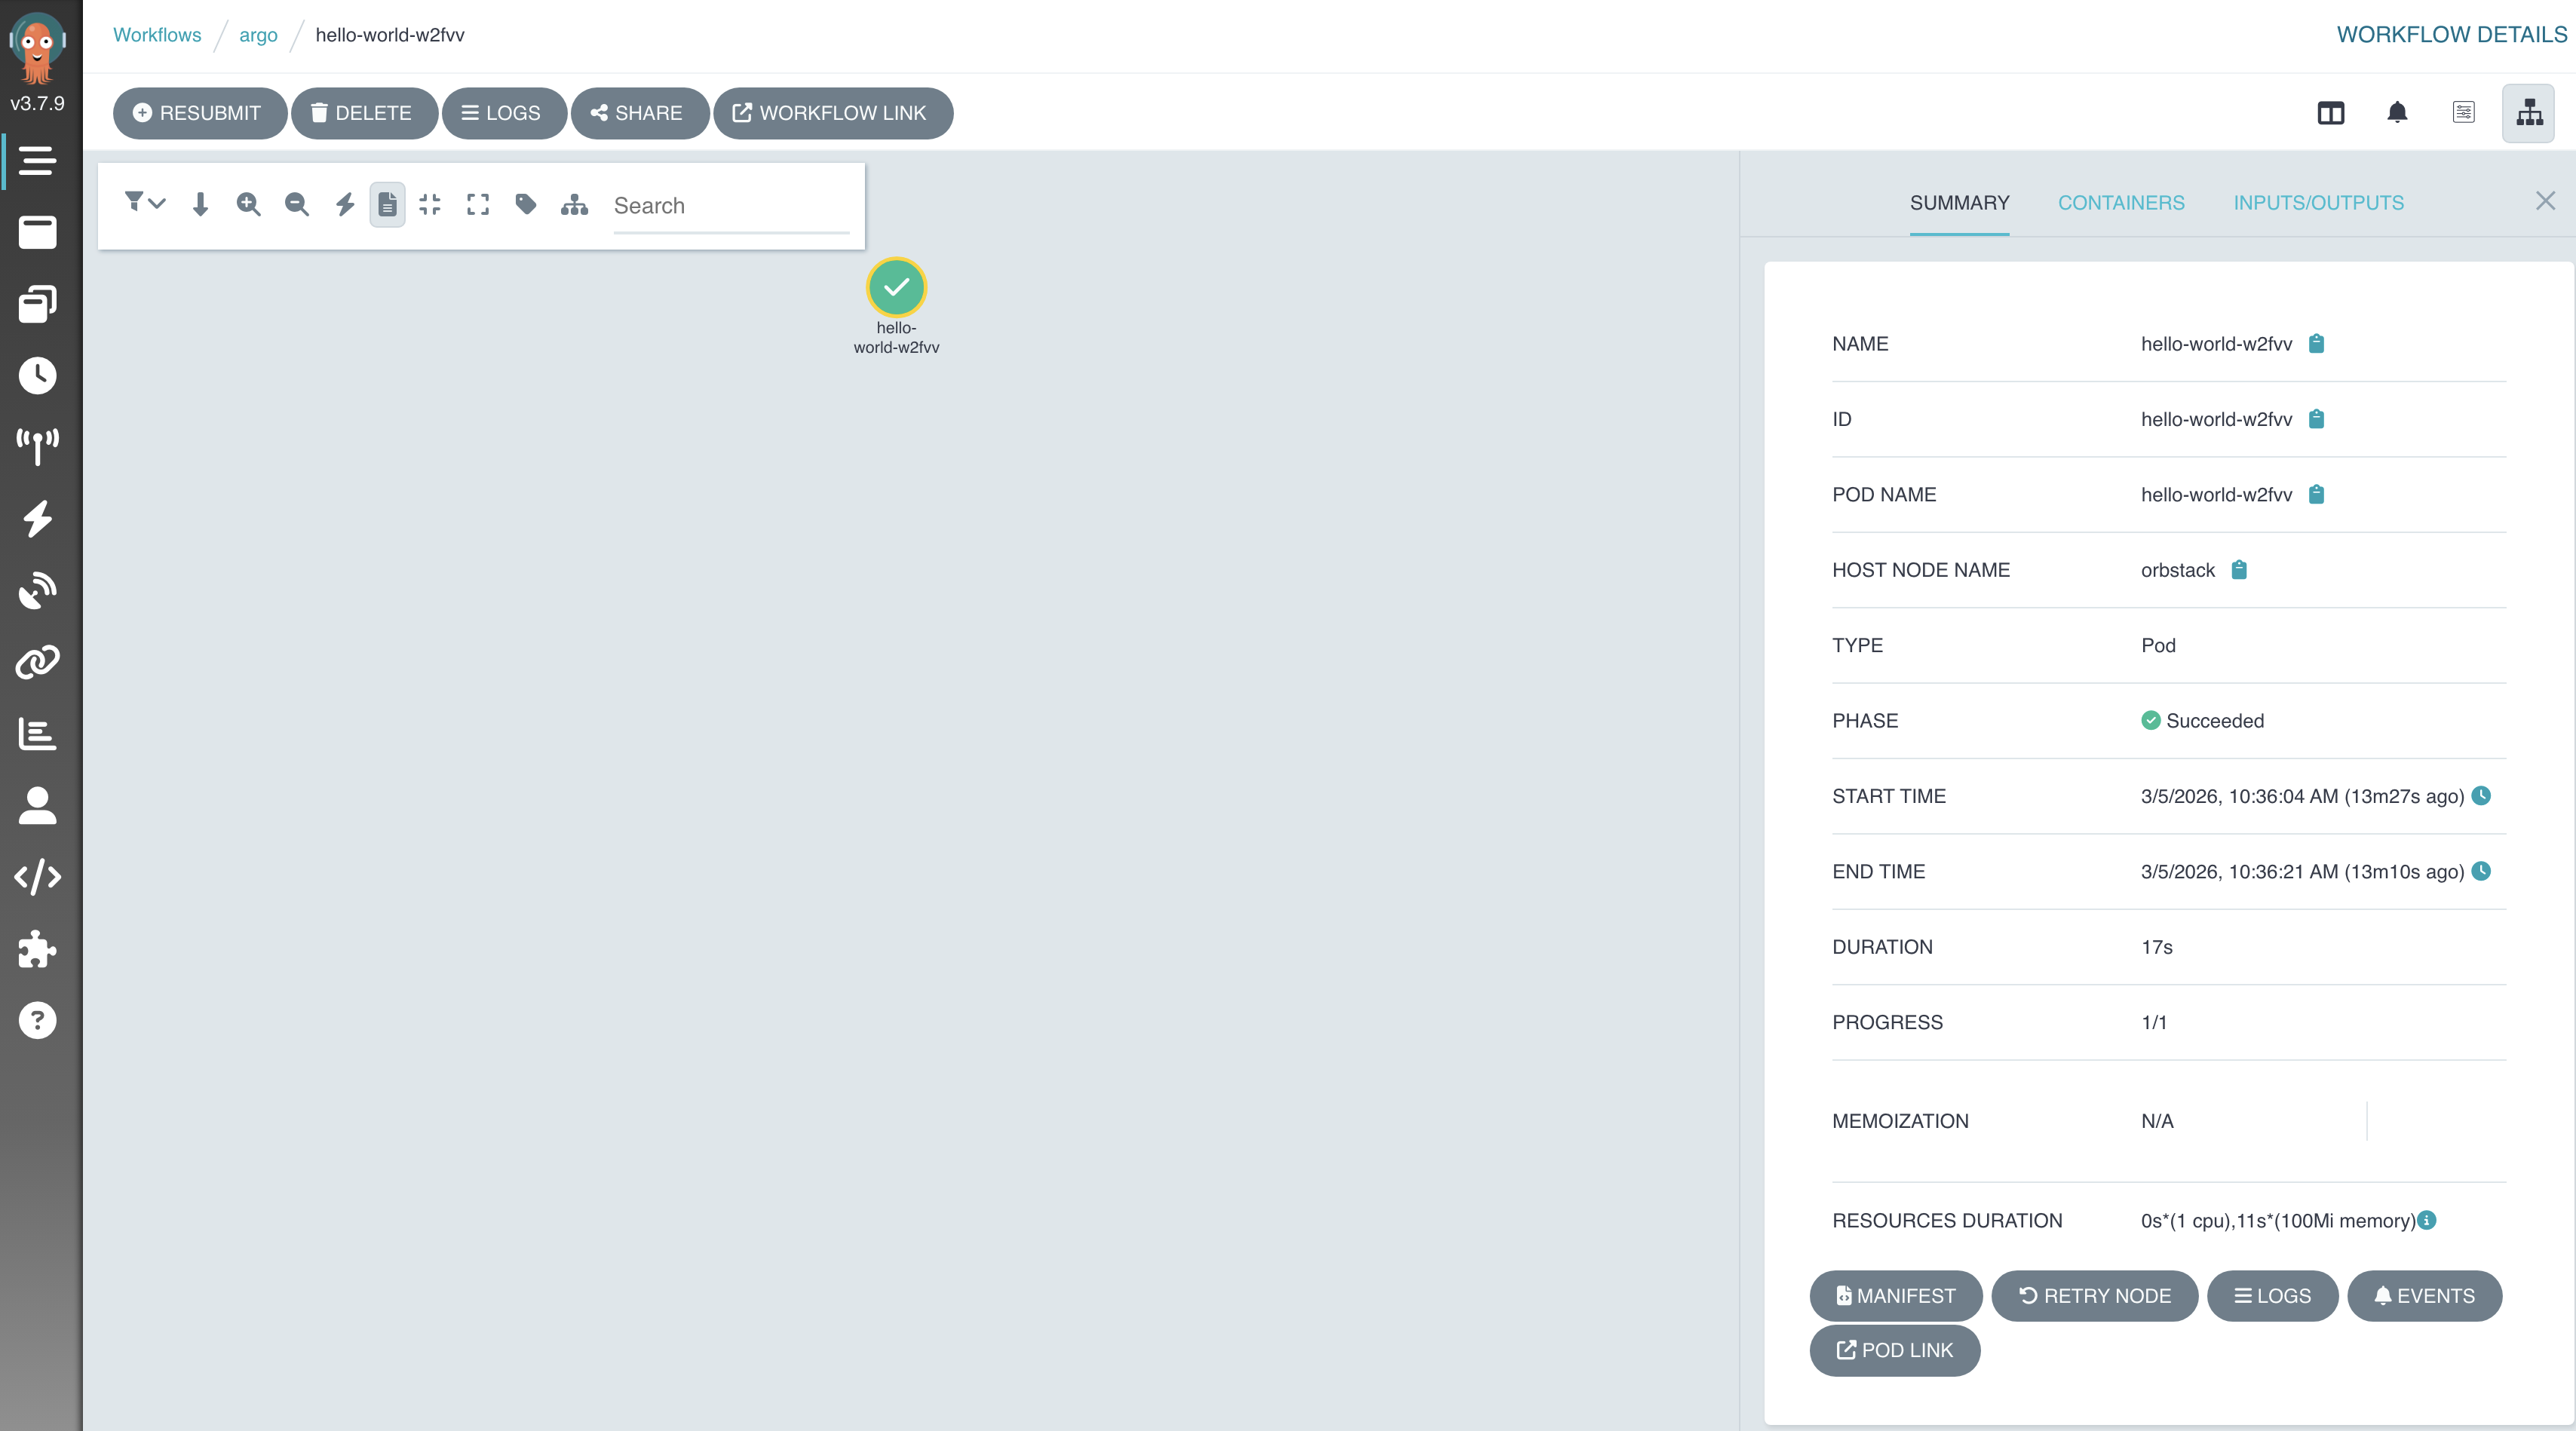The image size is (2576, 1431).
Task: Expand the graph with the expand icon
Action: 478,205
